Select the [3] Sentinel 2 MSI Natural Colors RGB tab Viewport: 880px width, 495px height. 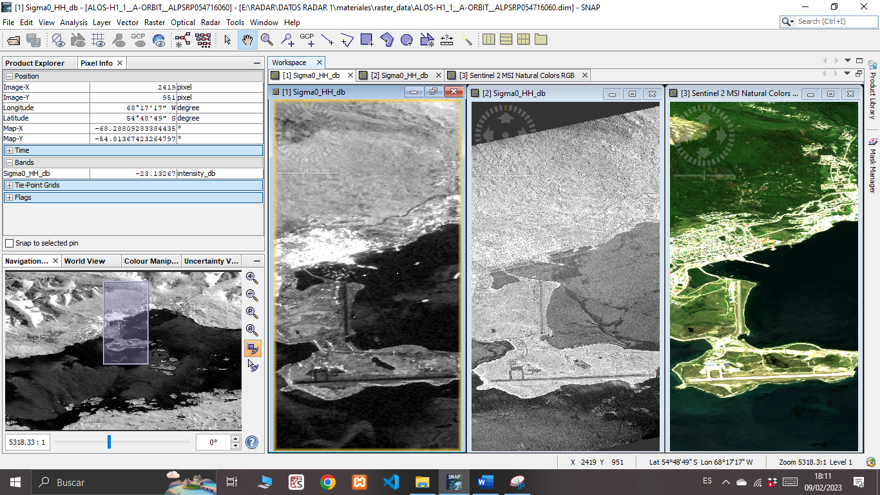(x=517, y=75)
